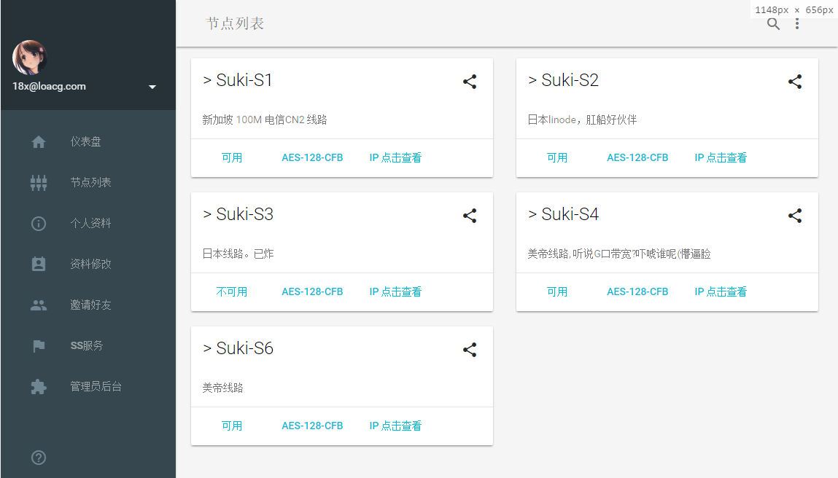Click the SS服务 flag icon

38,345
